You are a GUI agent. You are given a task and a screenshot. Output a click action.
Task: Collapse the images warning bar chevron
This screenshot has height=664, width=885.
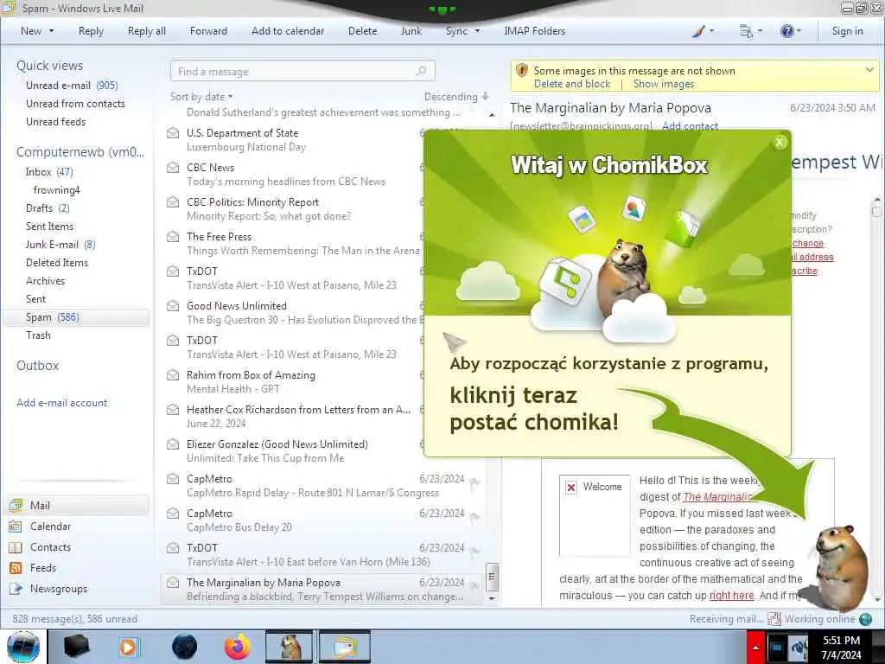click(x=869, y=70)
